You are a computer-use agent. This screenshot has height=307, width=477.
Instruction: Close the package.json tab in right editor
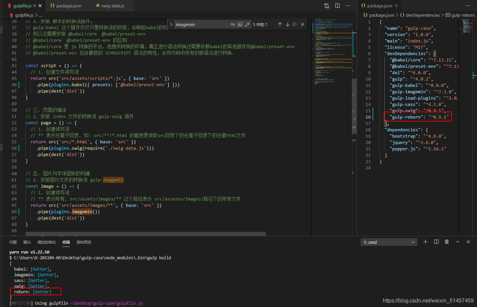396,6
